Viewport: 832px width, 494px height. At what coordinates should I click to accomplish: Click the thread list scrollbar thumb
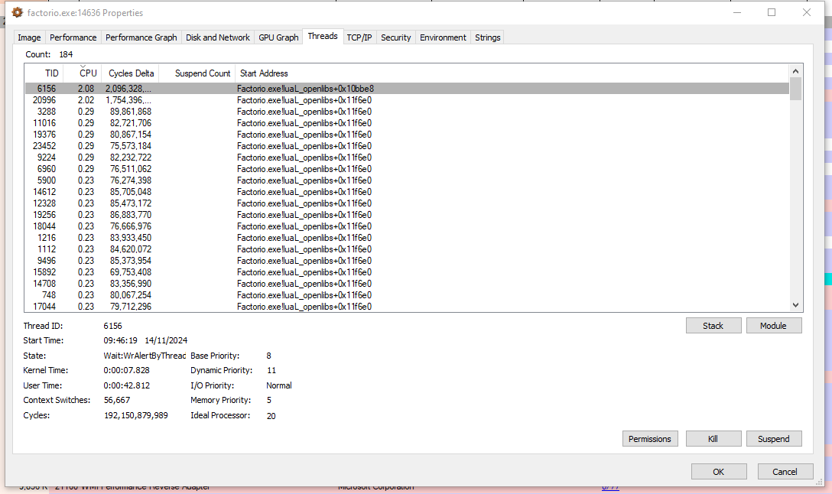click(795, 89)
